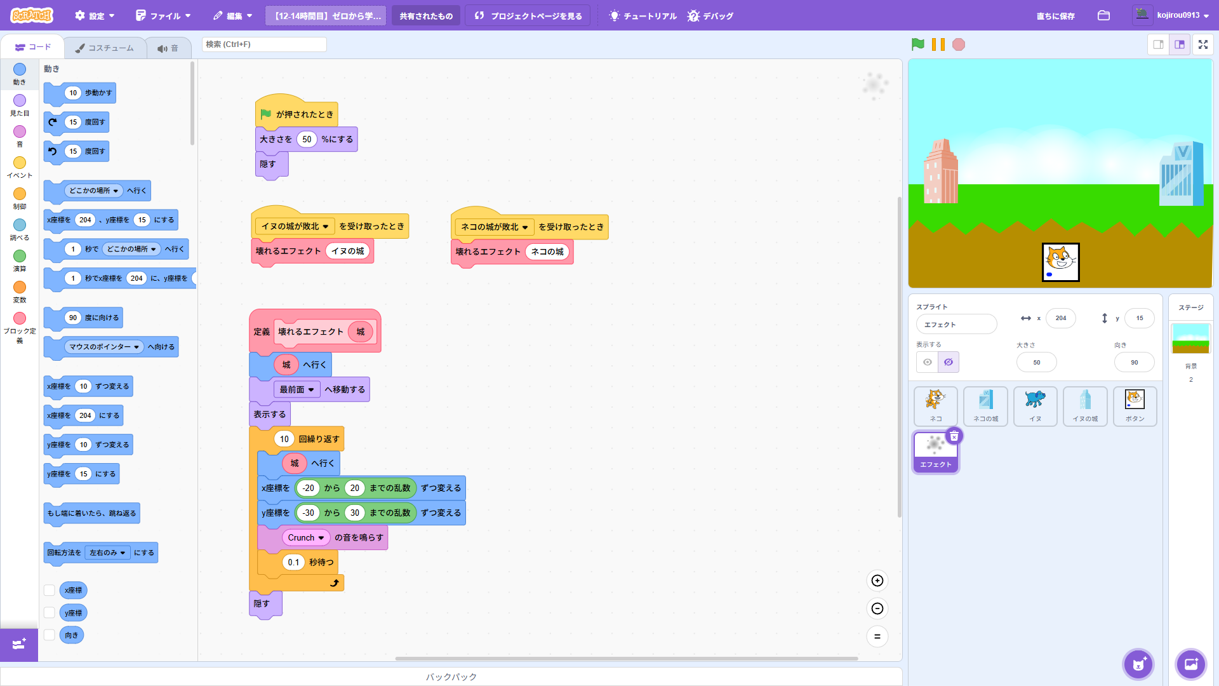The height and width of the screenshot is (686, 1219).
Task: Check the 向き reporter checkbox
Action: tap(50, 635)
